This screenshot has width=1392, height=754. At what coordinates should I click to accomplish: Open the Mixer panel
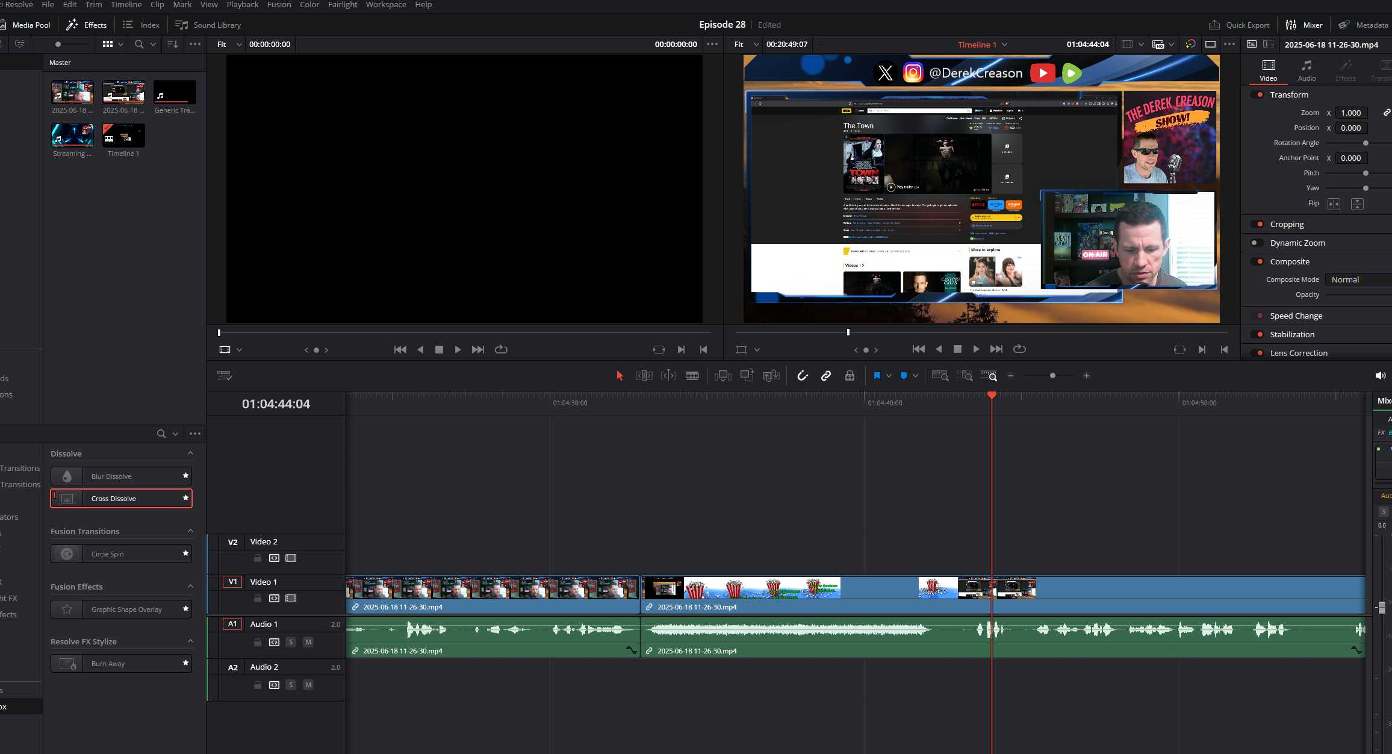click(x=1304, y=25)
